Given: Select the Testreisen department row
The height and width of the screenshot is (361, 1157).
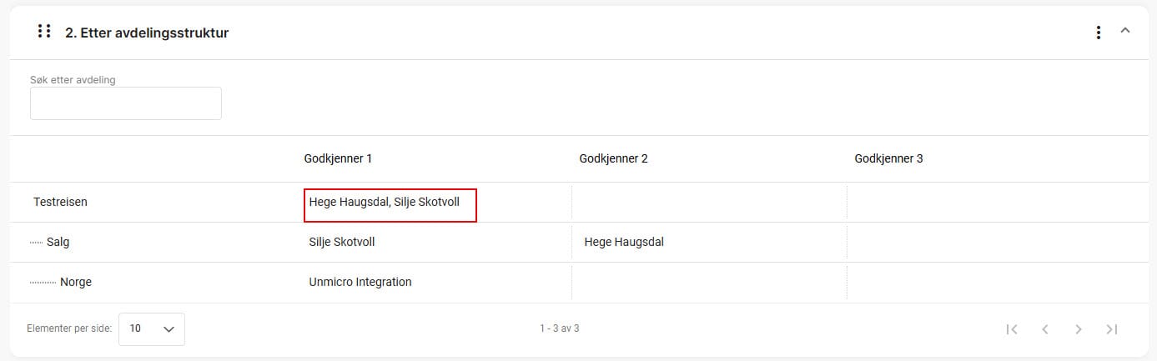Looking at the screenshot, I should point(60,202).
